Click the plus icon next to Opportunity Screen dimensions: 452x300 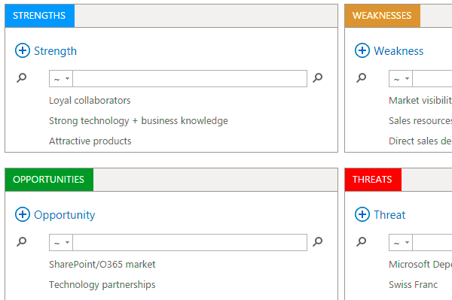coord(23,214)
